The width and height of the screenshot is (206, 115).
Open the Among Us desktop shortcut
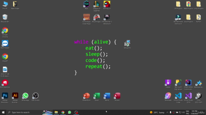coord(107,5)
